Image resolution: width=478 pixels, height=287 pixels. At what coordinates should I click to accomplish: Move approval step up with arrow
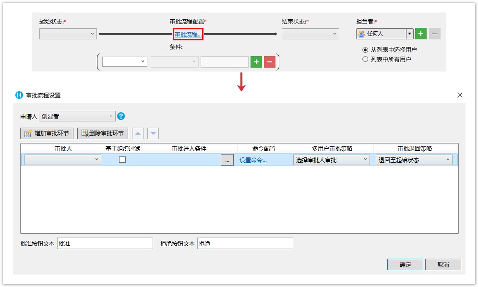point(138,133)
